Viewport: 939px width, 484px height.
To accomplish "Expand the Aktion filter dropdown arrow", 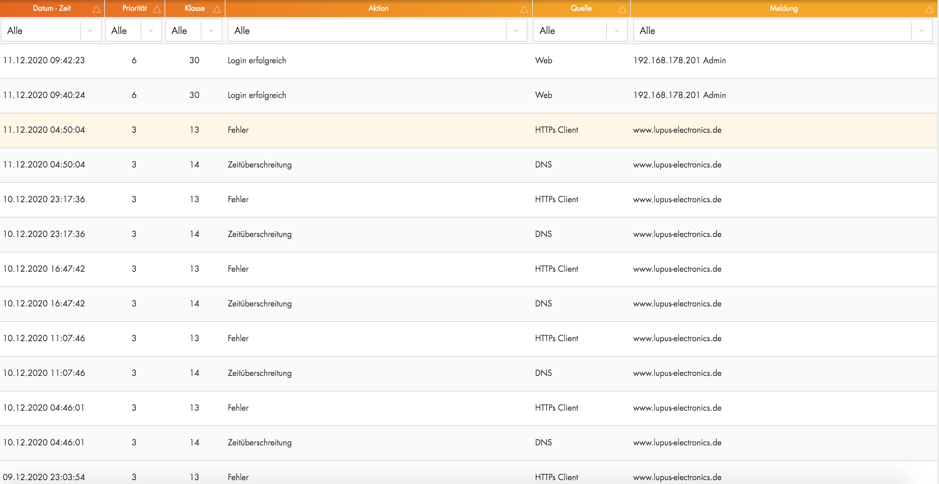I will click(516, 31).
